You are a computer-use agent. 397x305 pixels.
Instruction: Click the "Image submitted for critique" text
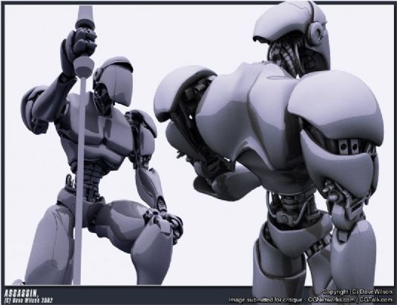pyautogui.click(x=265, y=300)
